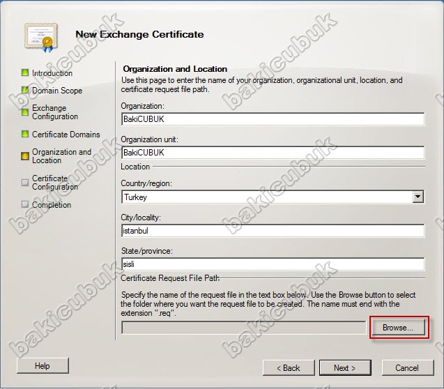Cancel the certificate wizard

click(408, 368)
